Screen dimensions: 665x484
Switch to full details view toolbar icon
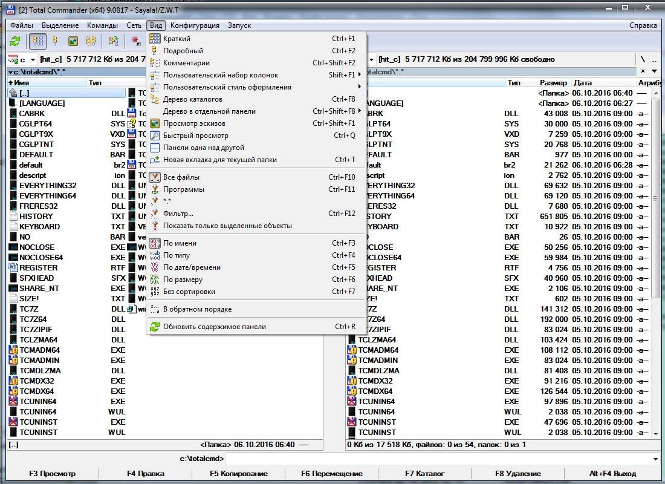click(55, 41)
